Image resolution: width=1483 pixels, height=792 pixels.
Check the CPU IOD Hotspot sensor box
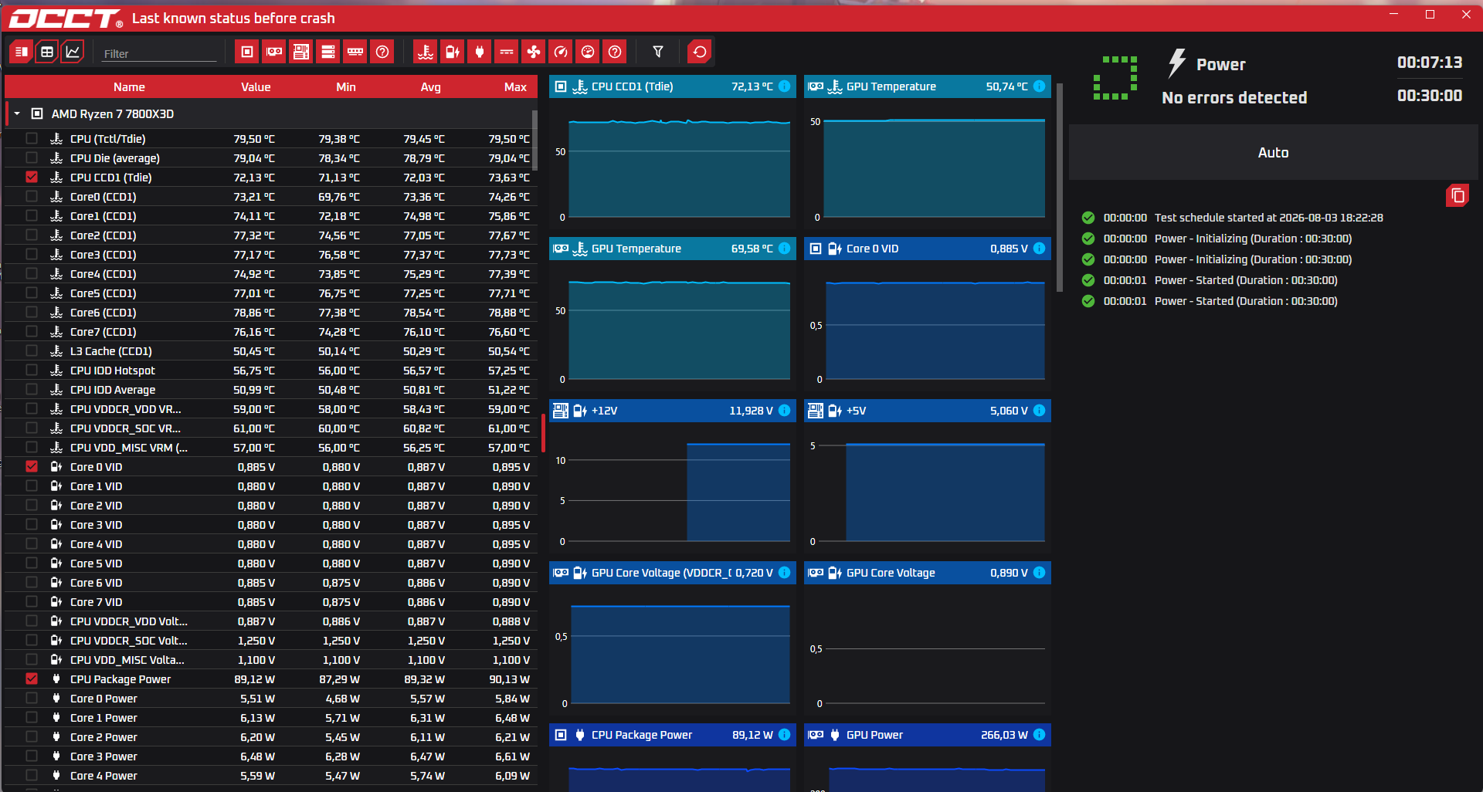coord(32,370)
